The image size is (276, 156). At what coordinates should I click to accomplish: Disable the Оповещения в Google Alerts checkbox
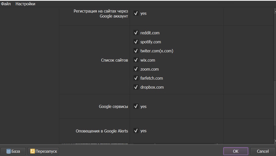click(136, 131)
